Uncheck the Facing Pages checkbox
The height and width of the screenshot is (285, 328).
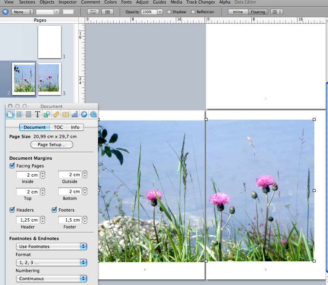[x=12, y=166]
